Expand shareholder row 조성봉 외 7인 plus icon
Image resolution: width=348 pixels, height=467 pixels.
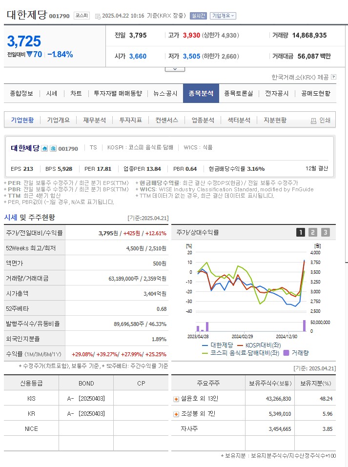(x=176, y=414)
